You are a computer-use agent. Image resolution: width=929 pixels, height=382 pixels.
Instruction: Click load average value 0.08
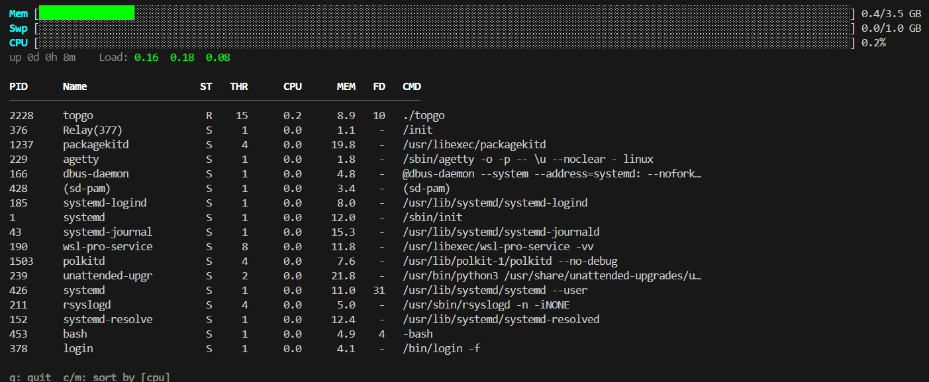click(218, 58)
